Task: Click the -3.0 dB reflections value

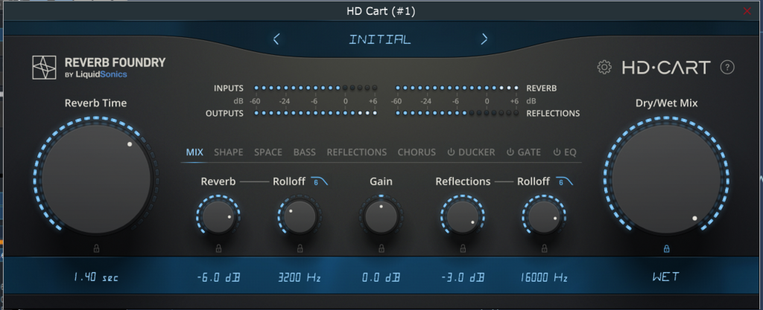Action: [x=463, y=277]
